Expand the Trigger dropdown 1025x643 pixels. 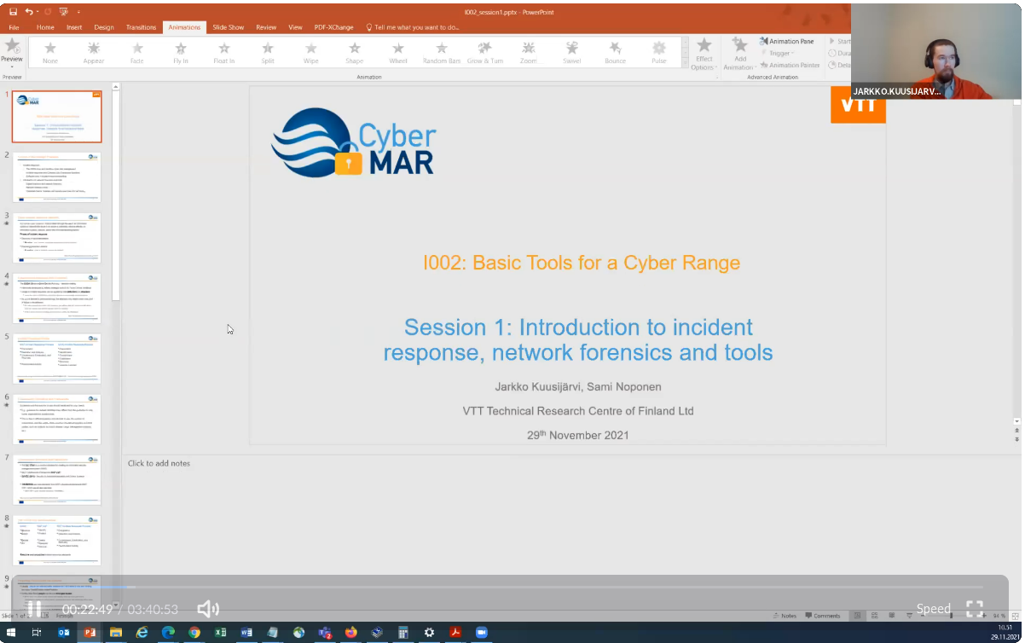[779, 53]
